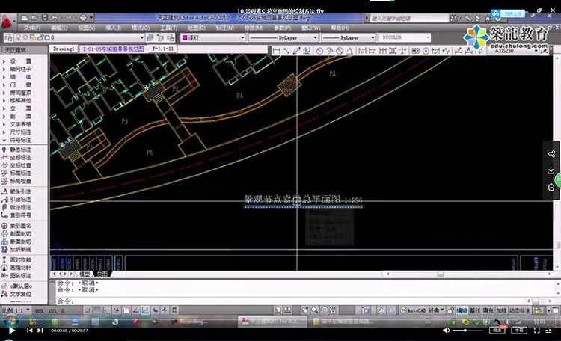Select the 标高检查 tool

(20, 181)
